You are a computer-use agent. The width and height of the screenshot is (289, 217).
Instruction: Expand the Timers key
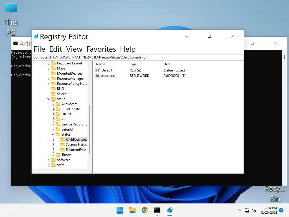(x=53, y=155)
